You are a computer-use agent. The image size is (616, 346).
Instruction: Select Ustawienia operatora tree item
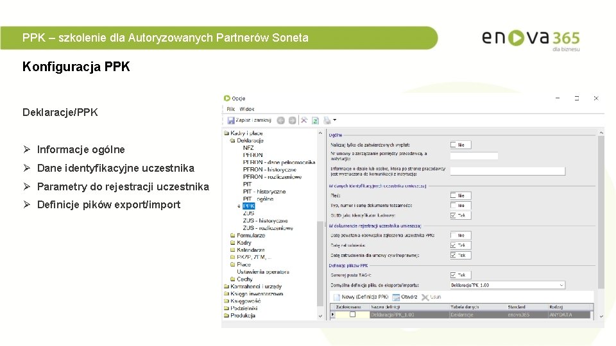(x=263, y=272)
